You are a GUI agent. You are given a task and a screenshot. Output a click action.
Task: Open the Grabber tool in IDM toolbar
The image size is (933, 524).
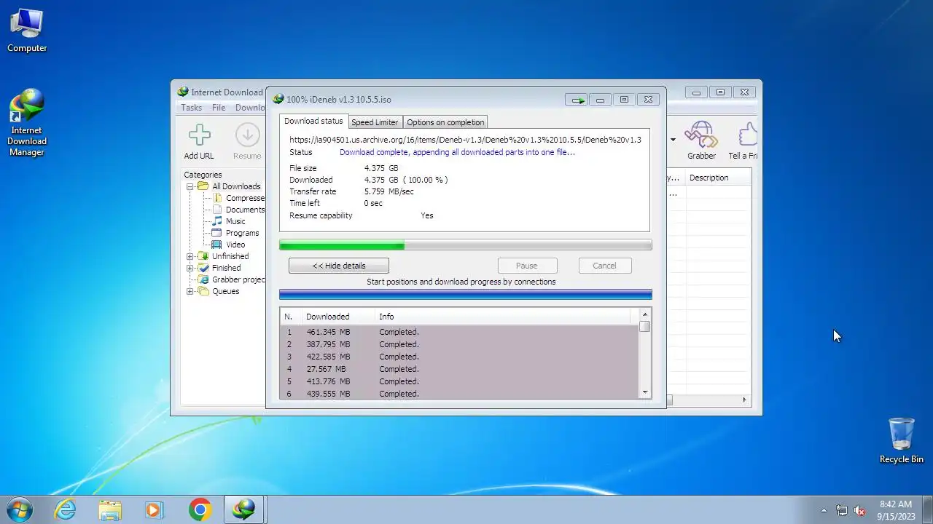click(x=701, y=141)
